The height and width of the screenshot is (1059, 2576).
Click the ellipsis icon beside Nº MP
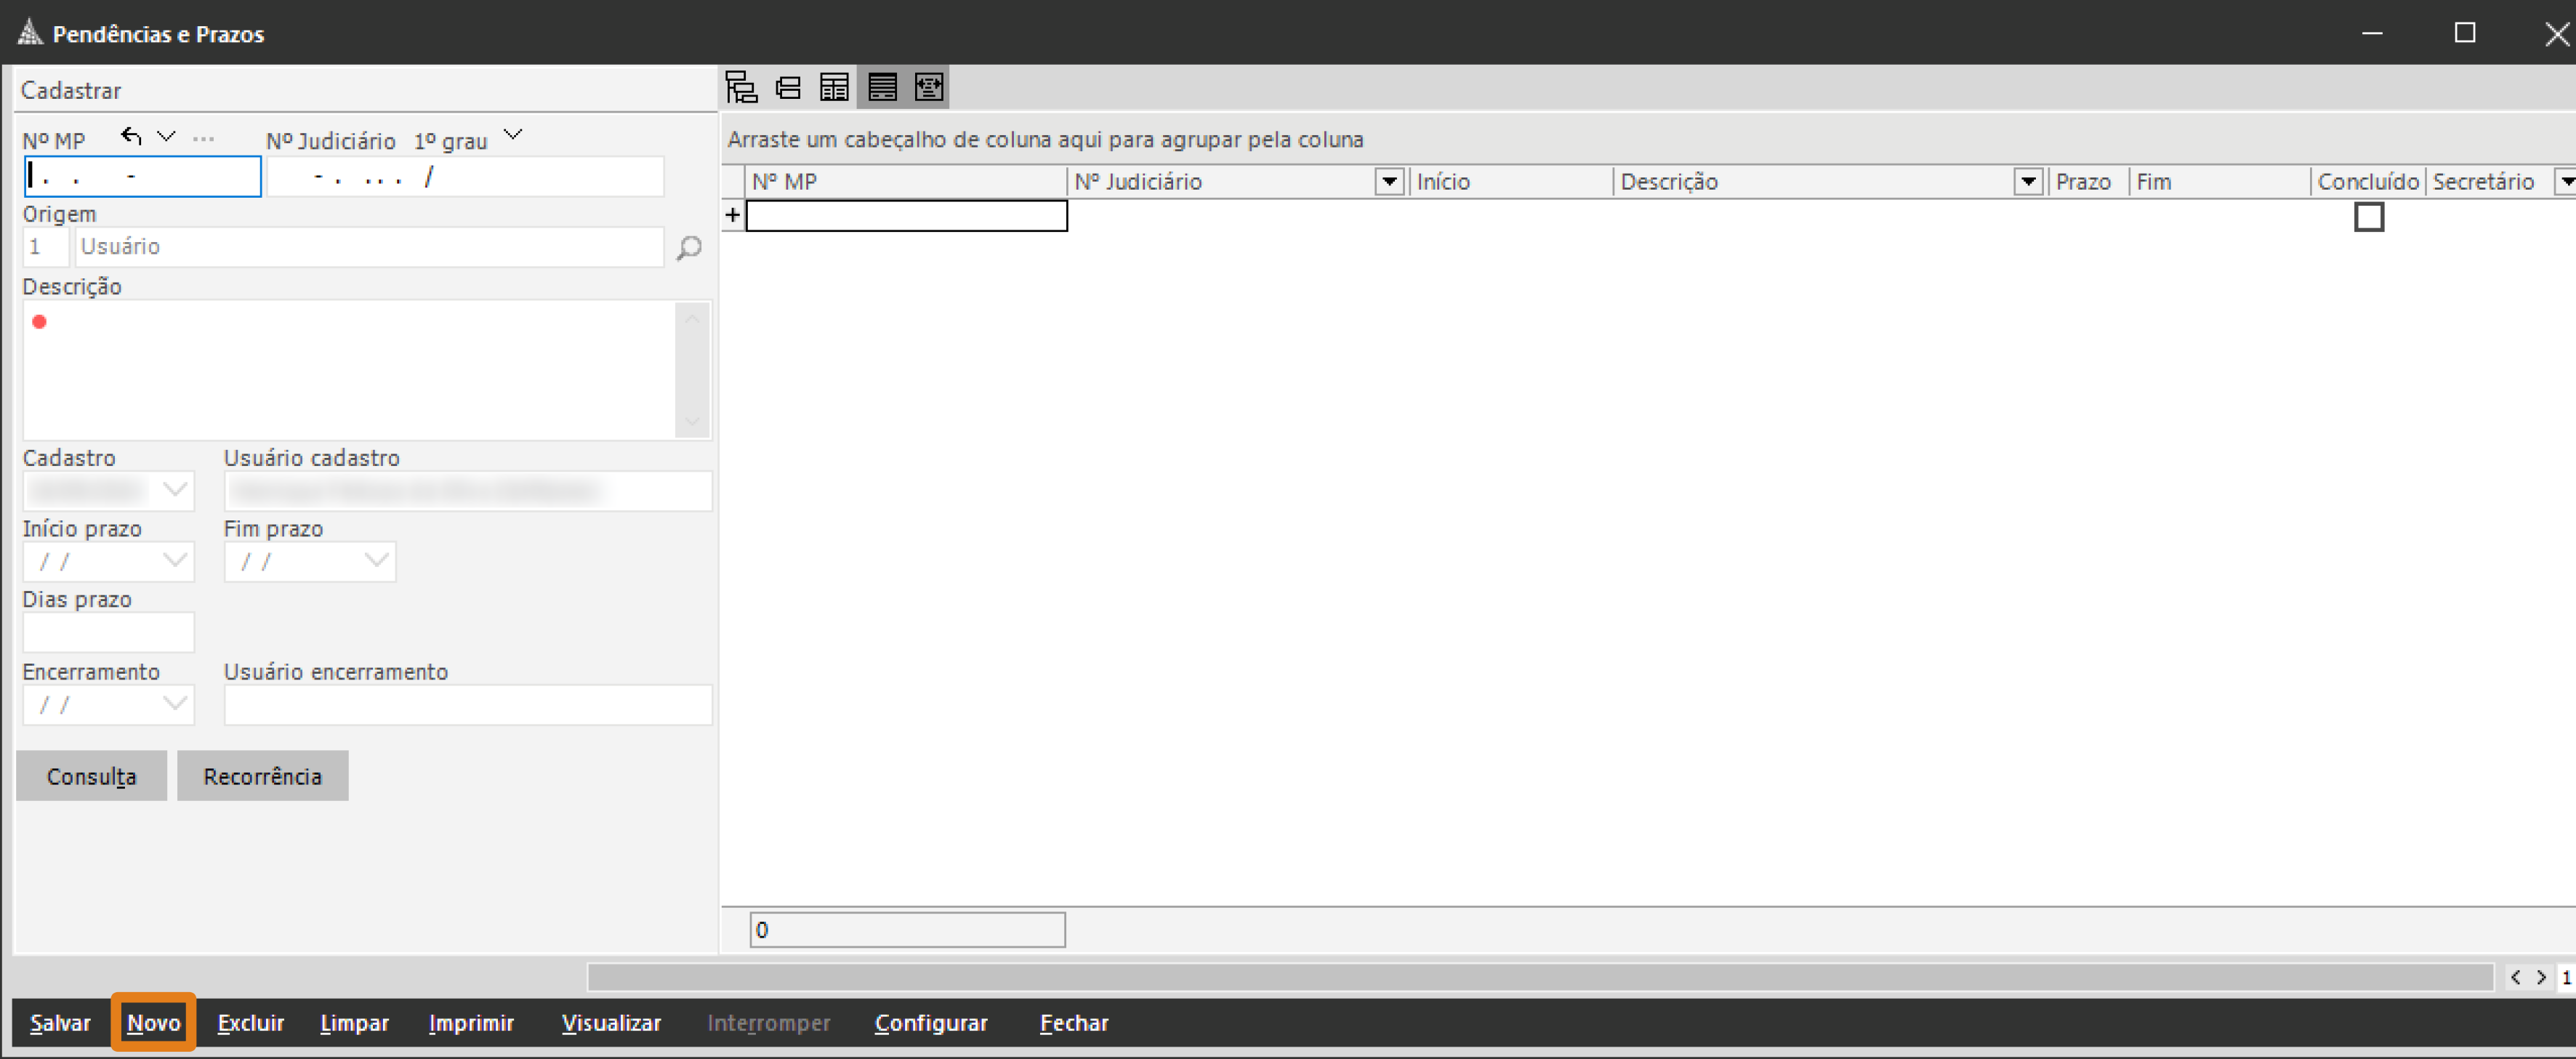pyautogui.click(x=203, y=138)
